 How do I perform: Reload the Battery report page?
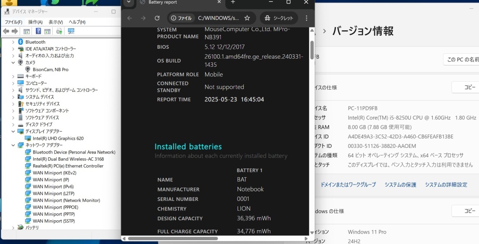click(x=157, y=18)
